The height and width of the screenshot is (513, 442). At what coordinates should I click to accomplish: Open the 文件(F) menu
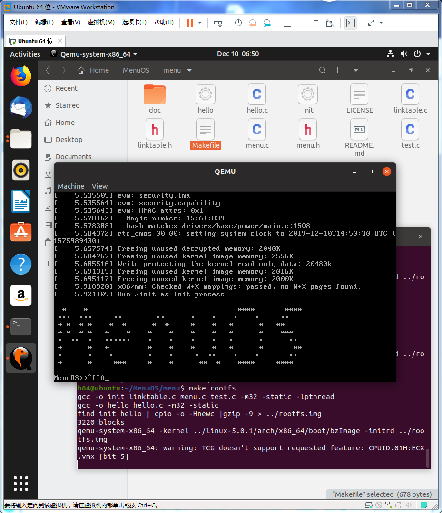click(19, 22)
